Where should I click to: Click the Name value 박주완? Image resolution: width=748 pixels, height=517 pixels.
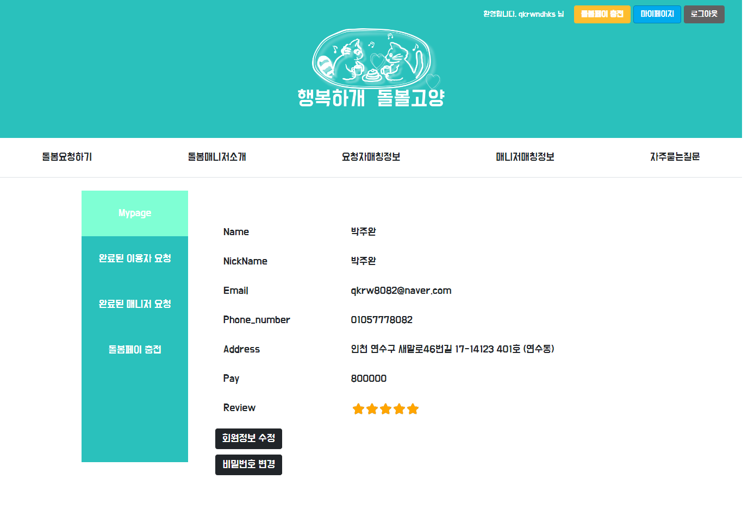tap(363, 231)
